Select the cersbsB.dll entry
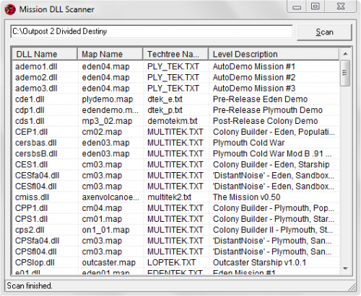Viewport: 361px width, 296px height. 36,153
